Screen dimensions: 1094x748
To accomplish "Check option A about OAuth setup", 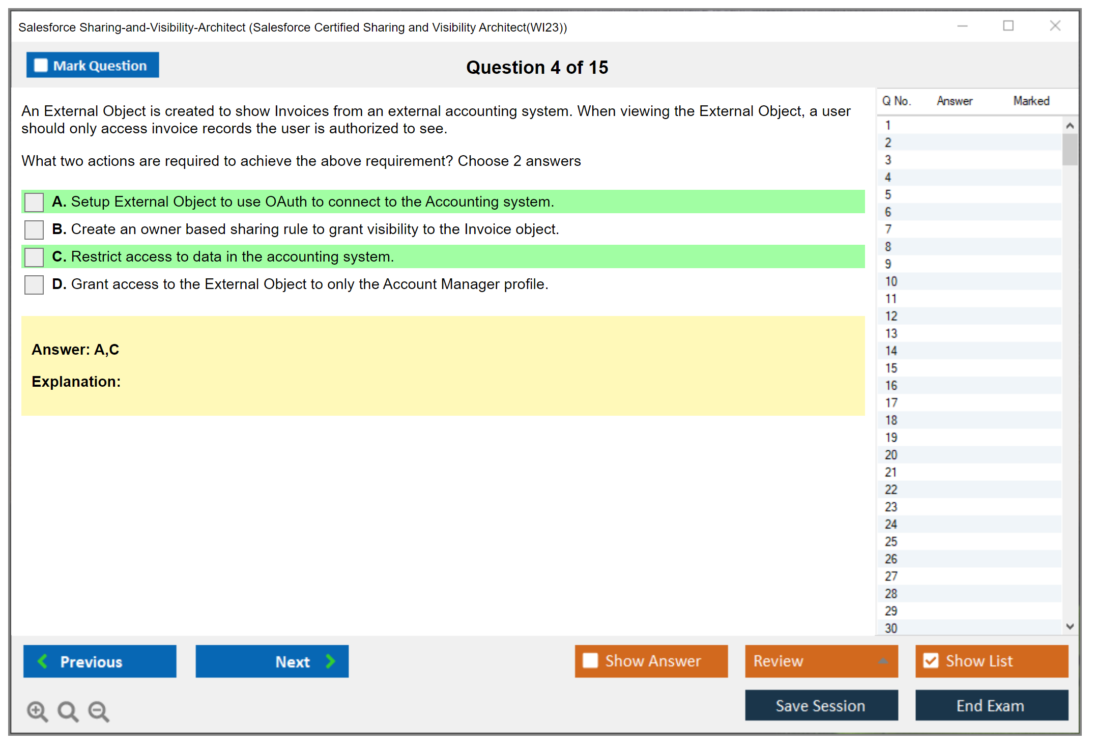I will pos(34,202).
